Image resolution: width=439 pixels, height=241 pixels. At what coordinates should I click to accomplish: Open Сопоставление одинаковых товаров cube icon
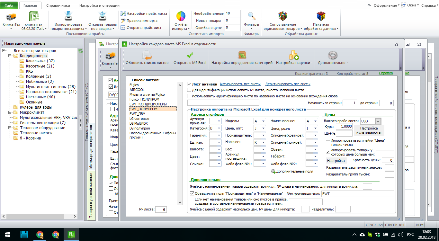[283, 16]
